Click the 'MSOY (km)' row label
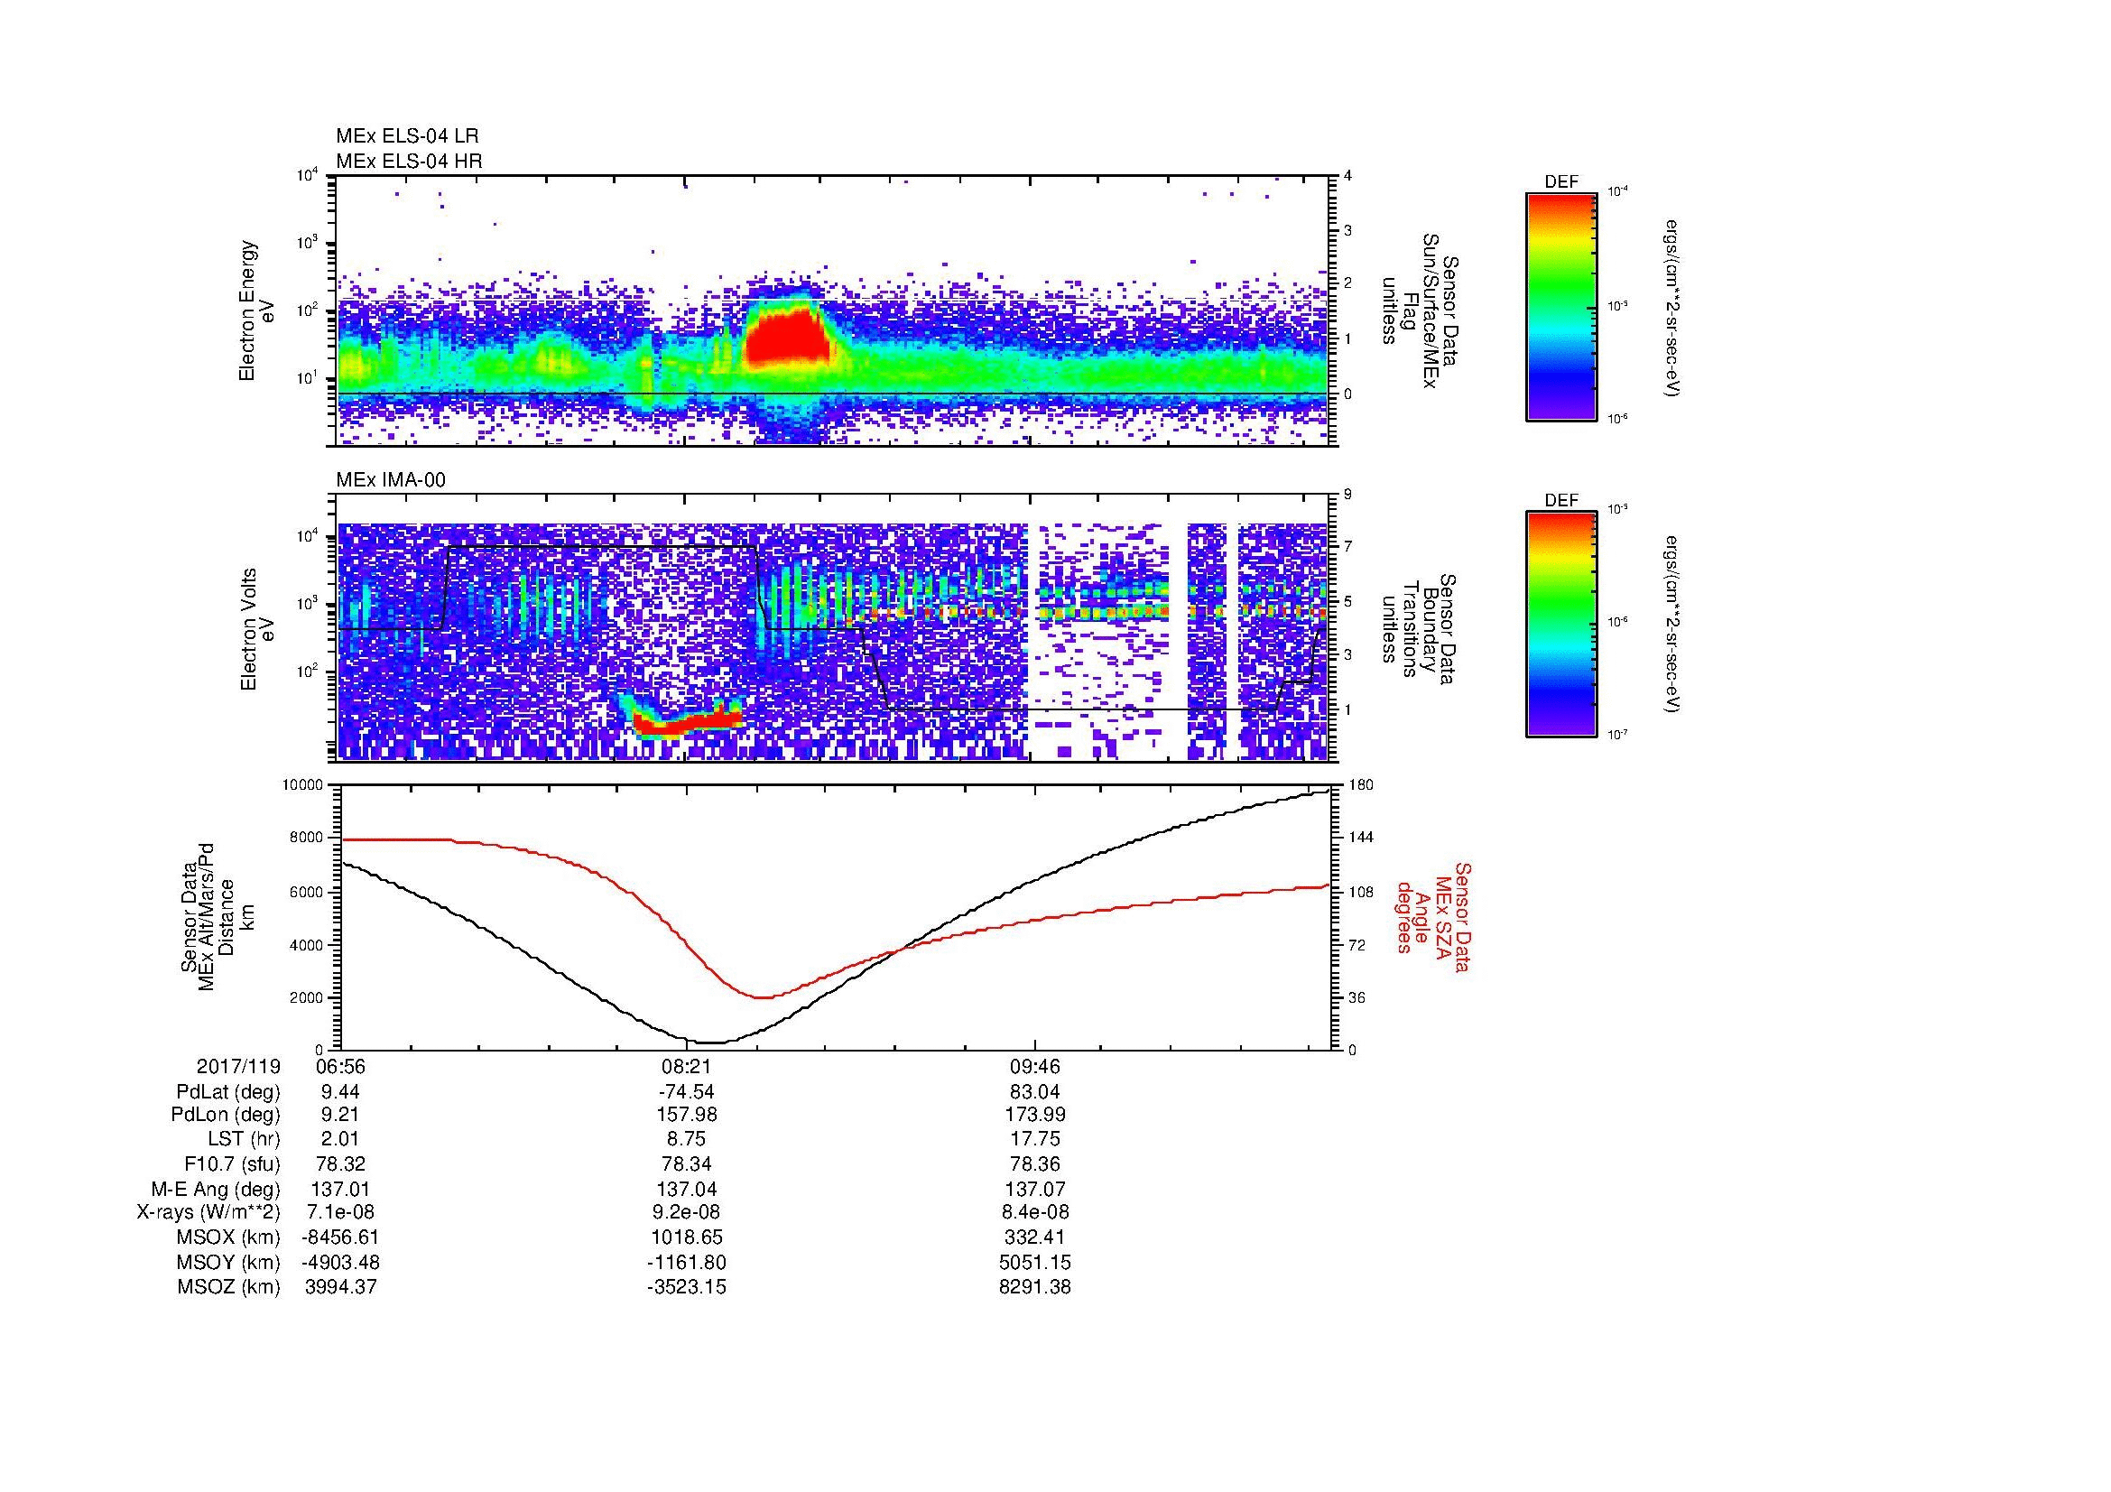 (228, 1262)
